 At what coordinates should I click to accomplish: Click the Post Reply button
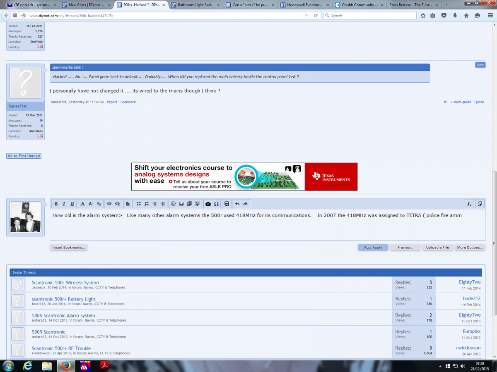tap(373, 248)
